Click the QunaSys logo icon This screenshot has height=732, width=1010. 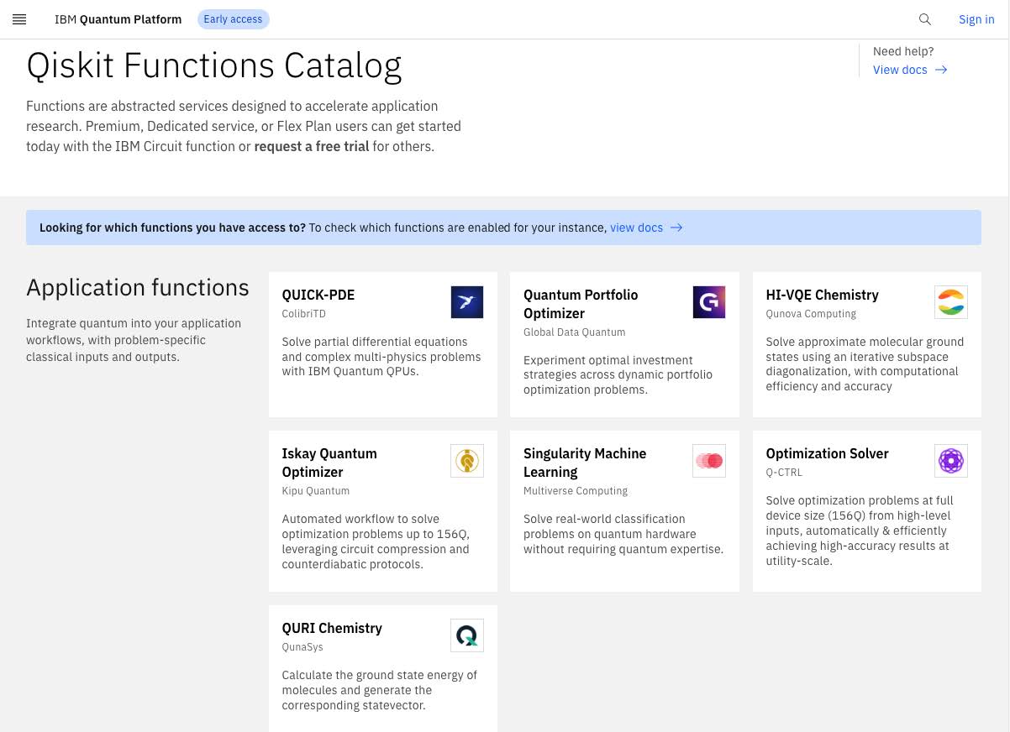click(466, 635)
